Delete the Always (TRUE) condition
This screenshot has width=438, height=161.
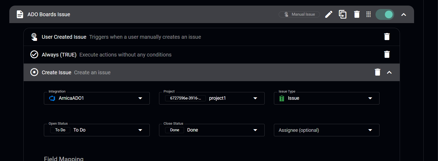387,54
